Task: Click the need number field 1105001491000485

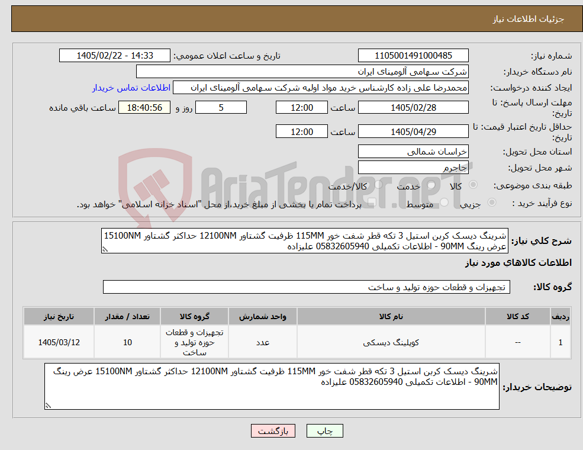Action: [x=413, y=56]
